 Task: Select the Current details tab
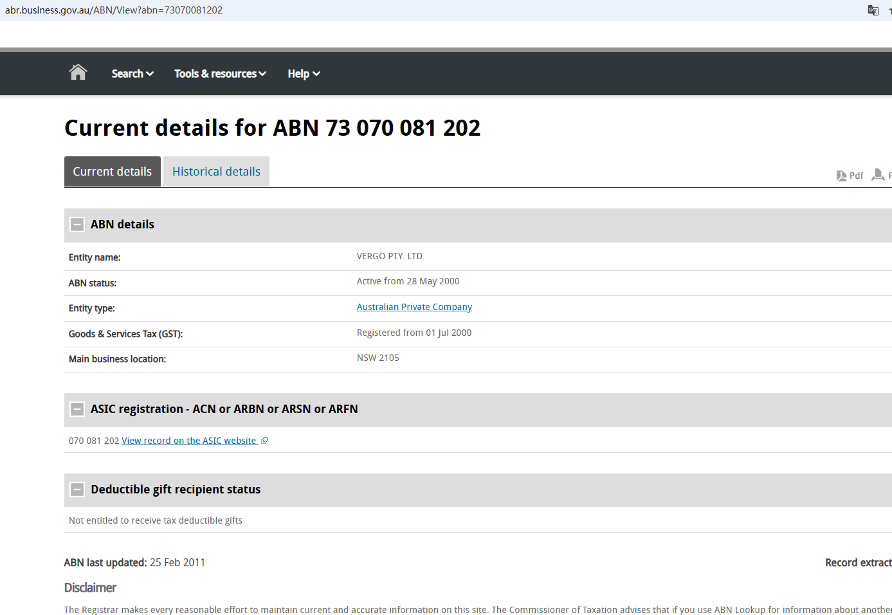click(113, 172)
